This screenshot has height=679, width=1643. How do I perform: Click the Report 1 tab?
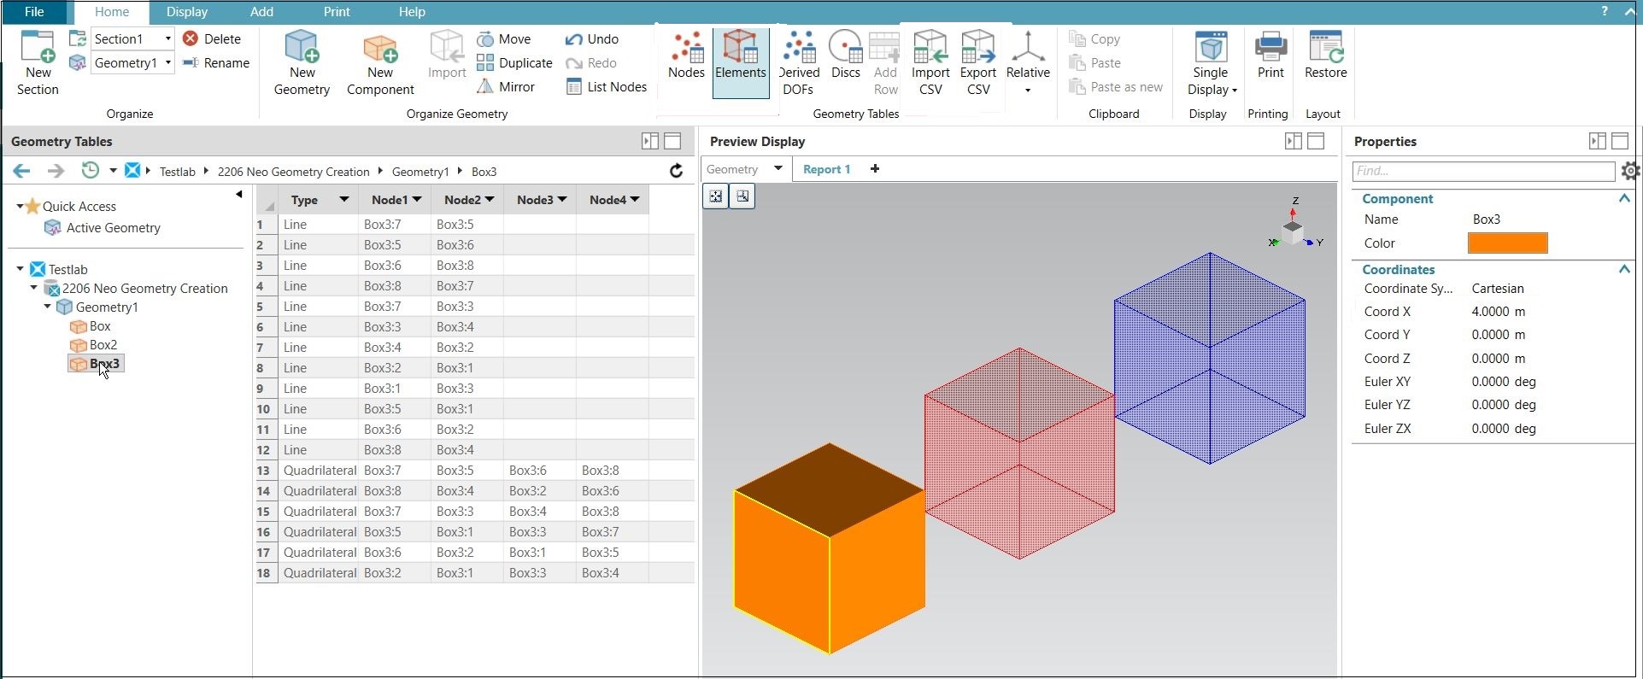(x=826, y=169)
